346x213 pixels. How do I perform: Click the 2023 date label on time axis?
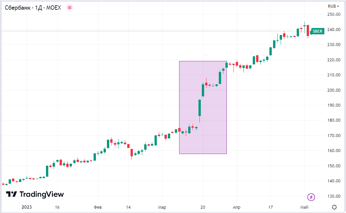(x=27, y=207)
